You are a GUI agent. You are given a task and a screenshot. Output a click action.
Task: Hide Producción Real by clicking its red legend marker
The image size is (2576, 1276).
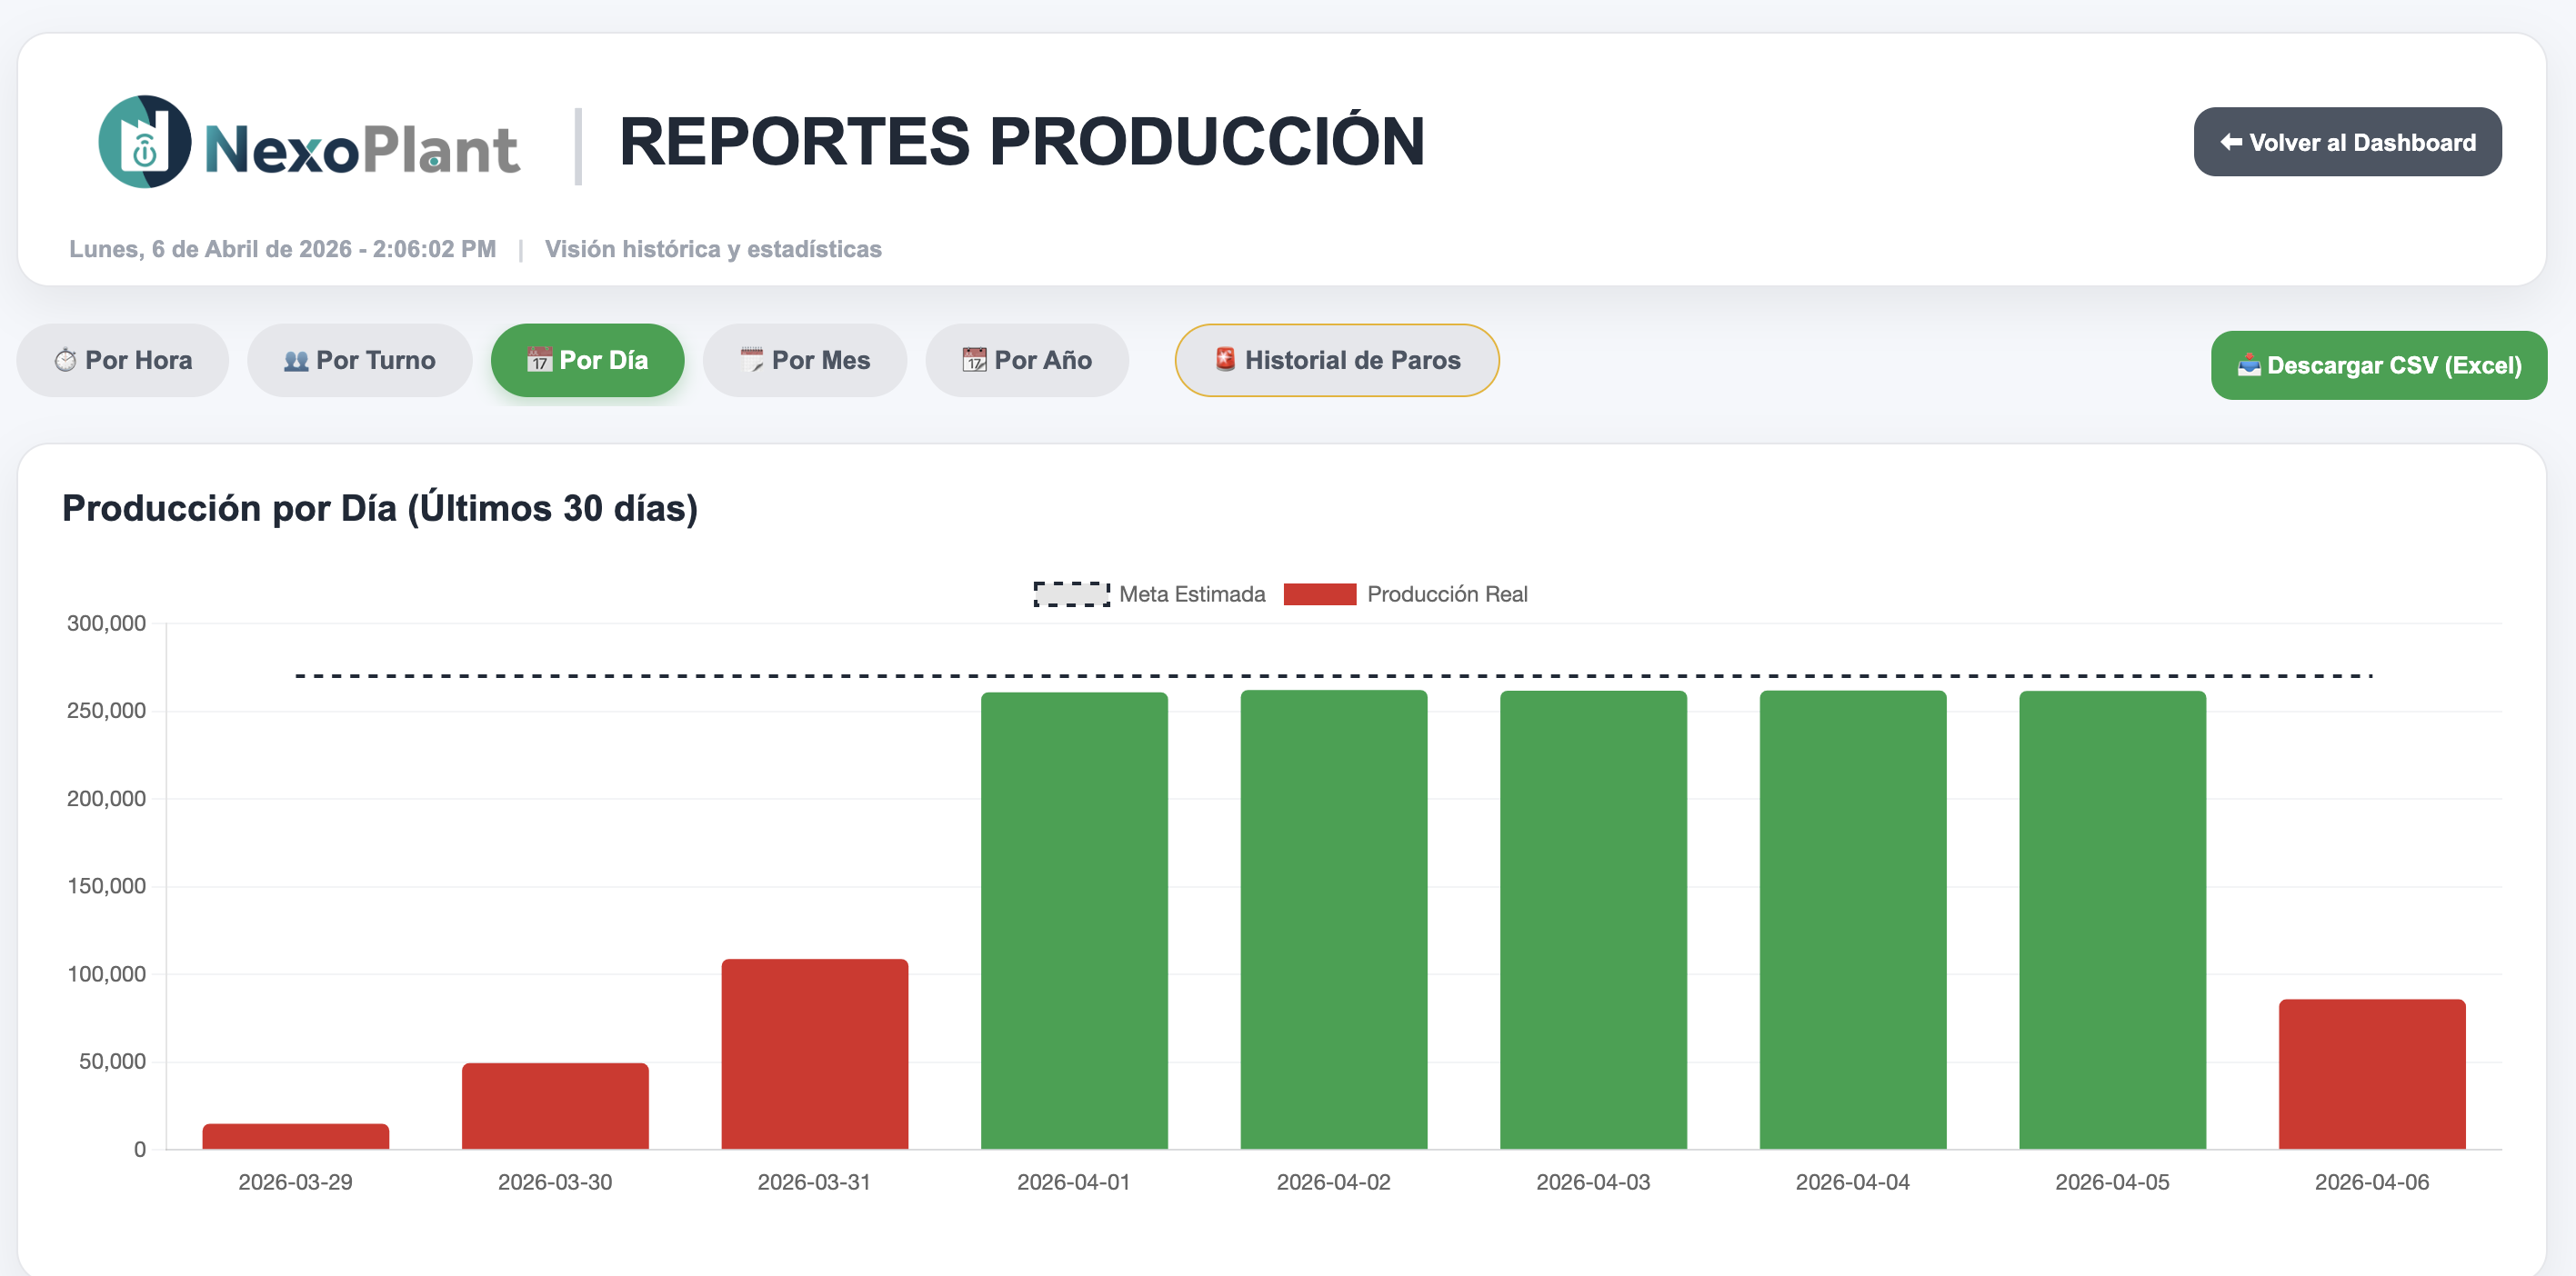pos(1320,593)
